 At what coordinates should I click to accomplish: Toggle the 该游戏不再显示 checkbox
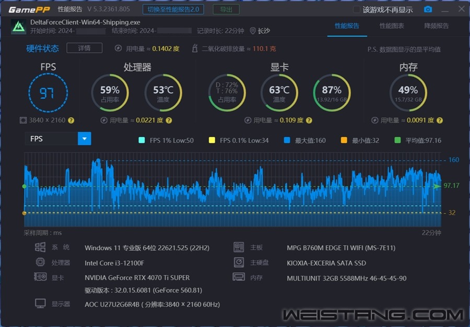(356, 9)
